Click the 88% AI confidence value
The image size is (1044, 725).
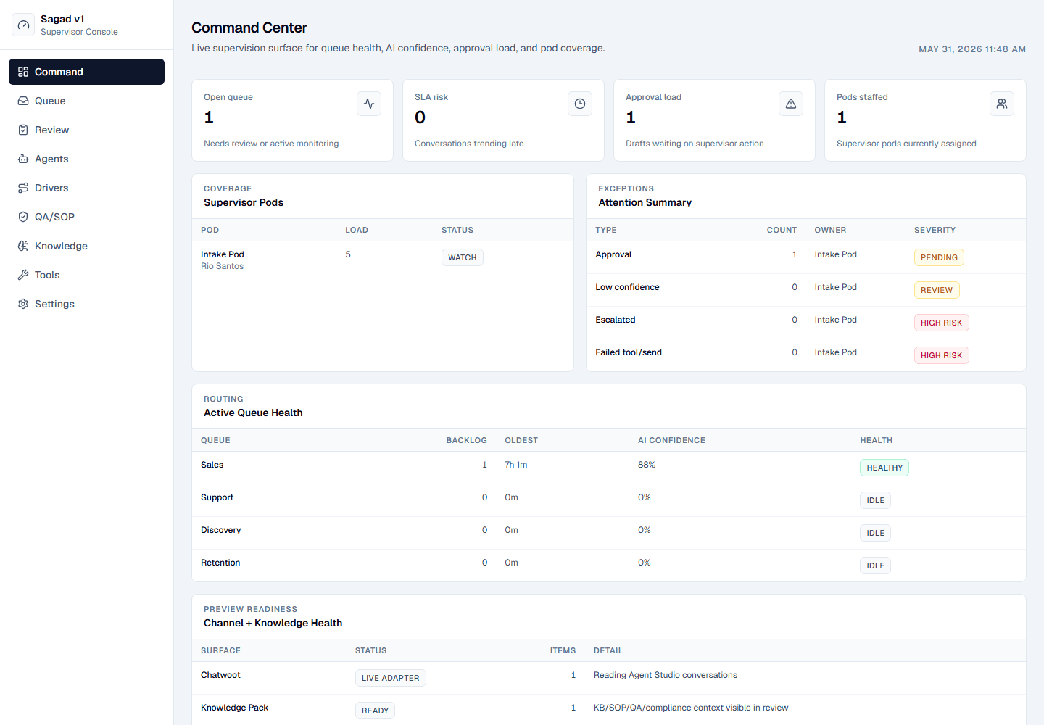[x=647, y=465]
